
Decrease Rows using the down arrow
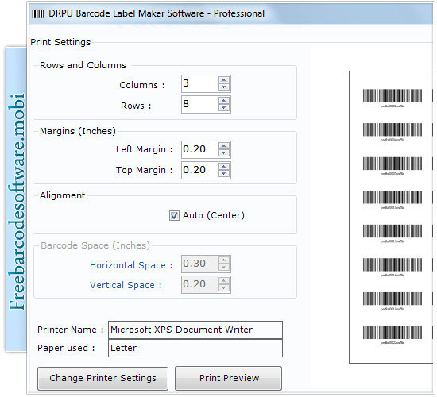point(224,108)
